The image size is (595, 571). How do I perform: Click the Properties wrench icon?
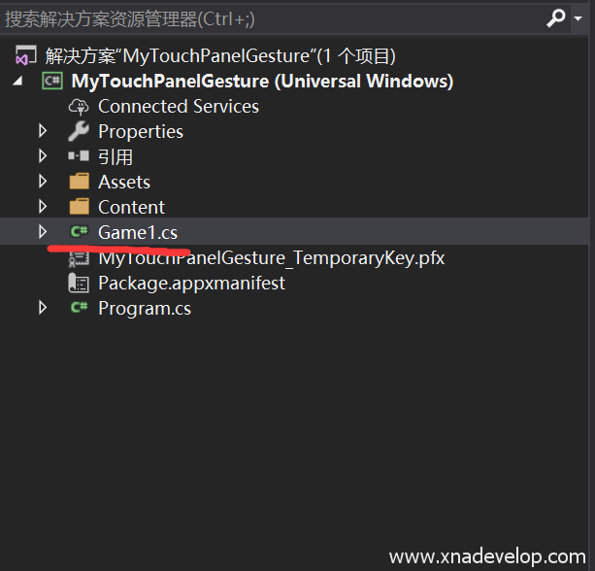(x=79, y=132)
